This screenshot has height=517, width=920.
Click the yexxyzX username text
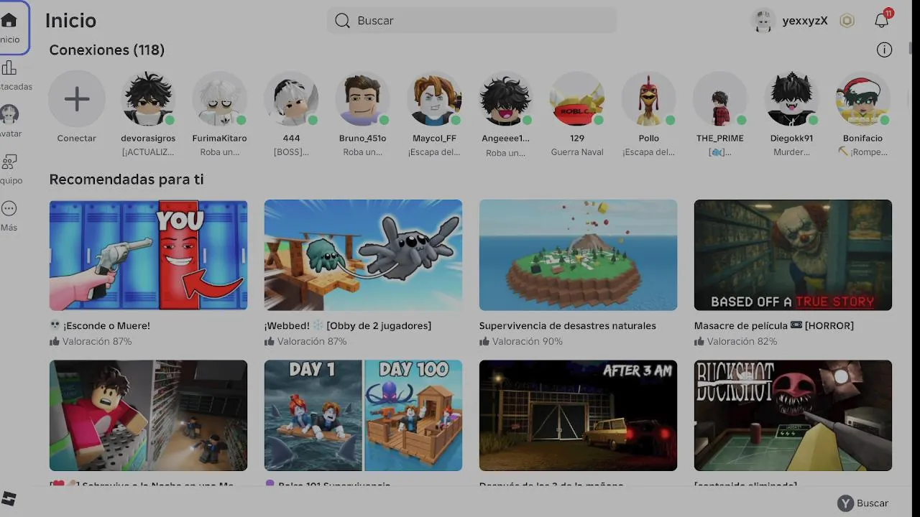pos(805,21)
